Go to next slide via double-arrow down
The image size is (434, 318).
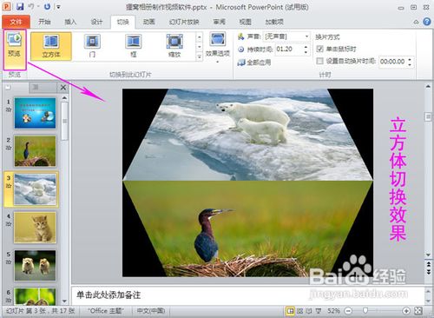[x=428, y=271]
